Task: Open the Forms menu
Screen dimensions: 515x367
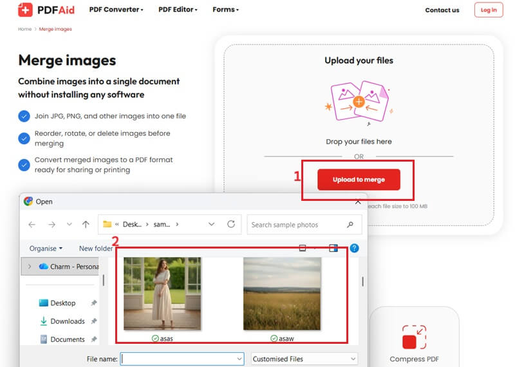Action: [226, 10]
